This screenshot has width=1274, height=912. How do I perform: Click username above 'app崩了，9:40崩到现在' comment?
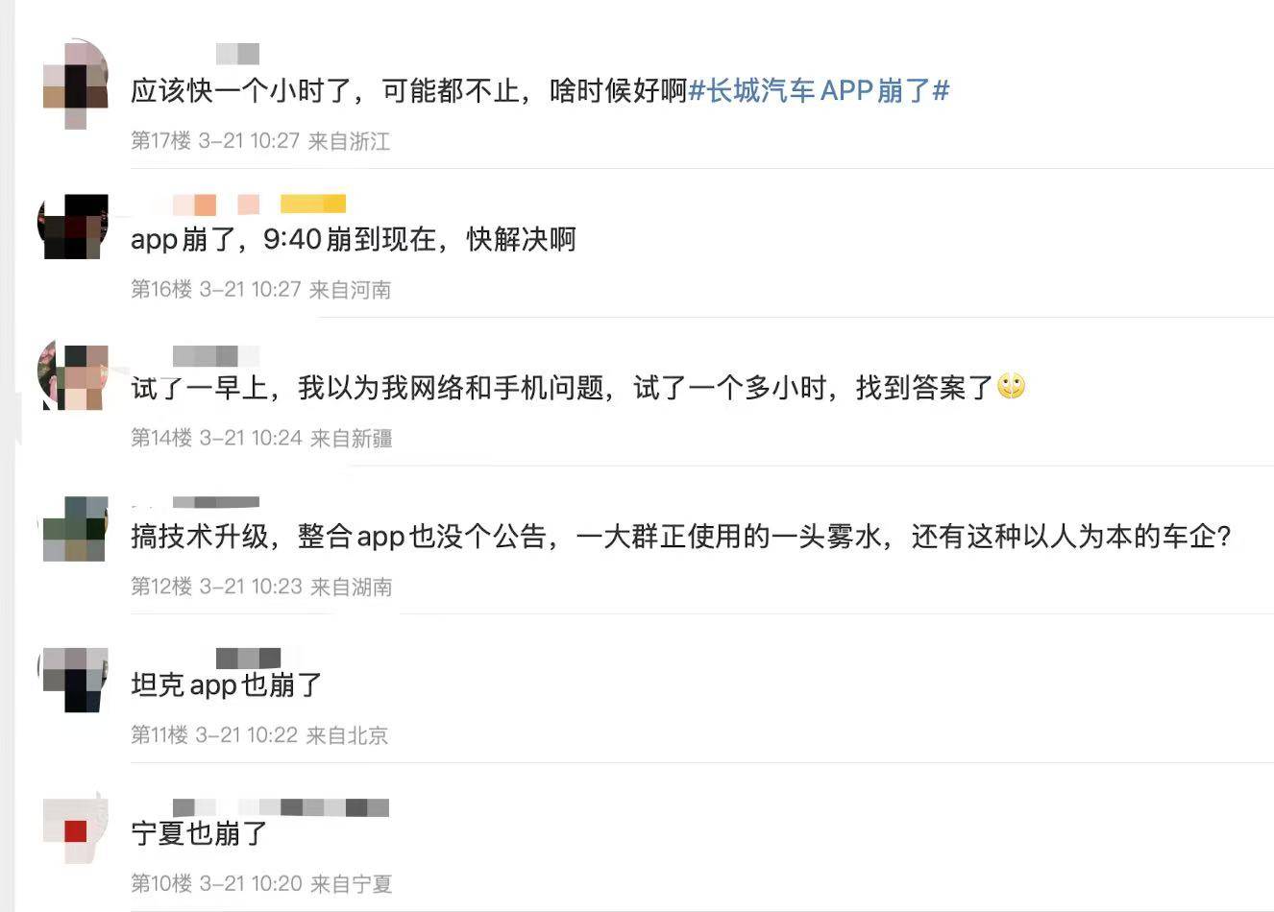point(215,204)
